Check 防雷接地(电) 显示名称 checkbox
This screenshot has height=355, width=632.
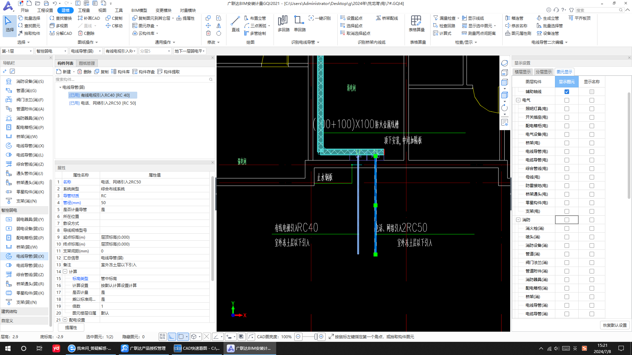[x=592, y=186]
